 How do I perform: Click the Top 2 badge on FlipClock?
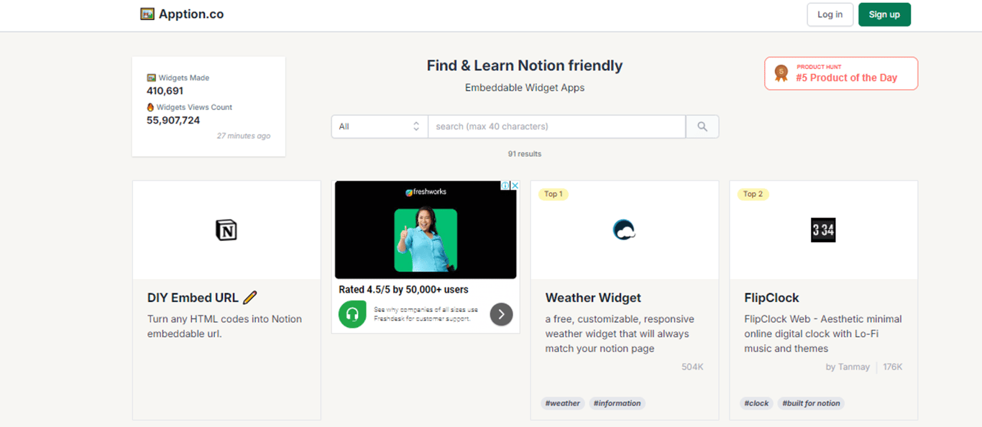point(752,193)
